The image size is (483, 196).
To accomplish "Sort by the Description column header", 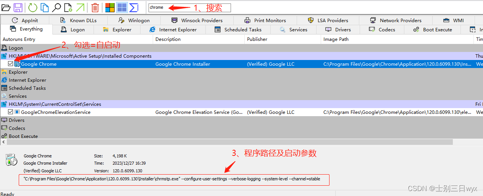I will point(199,39).
